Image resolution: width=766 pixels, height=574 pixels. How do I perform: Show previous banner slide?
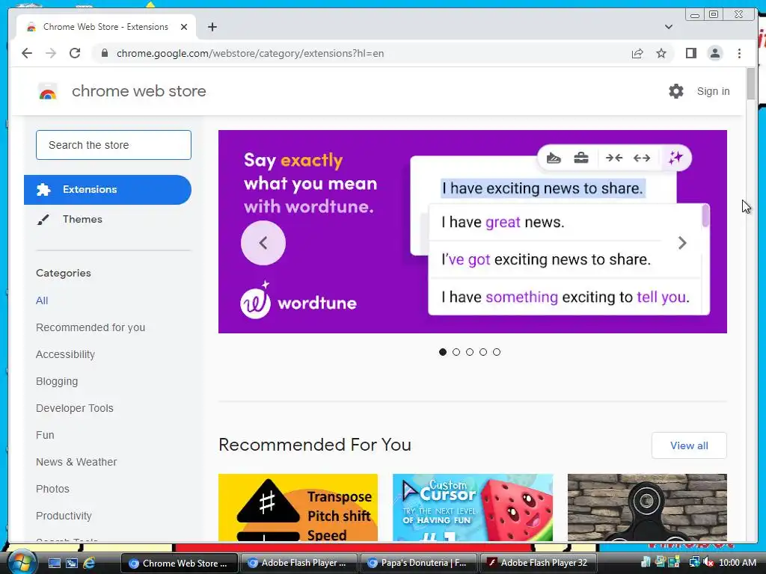[263, 243]
